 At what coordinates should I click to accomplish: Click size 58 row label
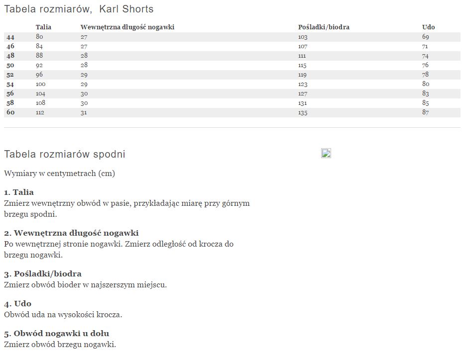10,103
